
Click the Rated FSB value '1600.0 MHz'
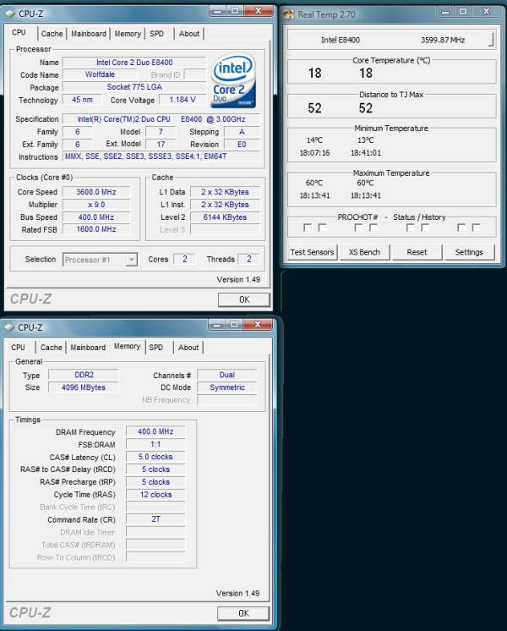point(96,229)
